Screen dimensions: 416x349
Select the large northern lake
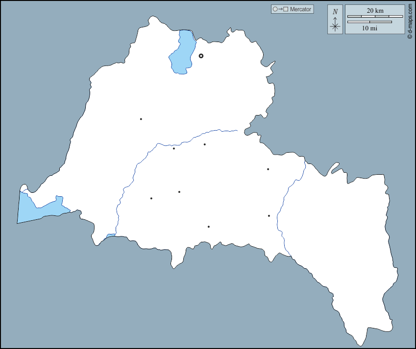pyautogui.click(x=182, y=53)
